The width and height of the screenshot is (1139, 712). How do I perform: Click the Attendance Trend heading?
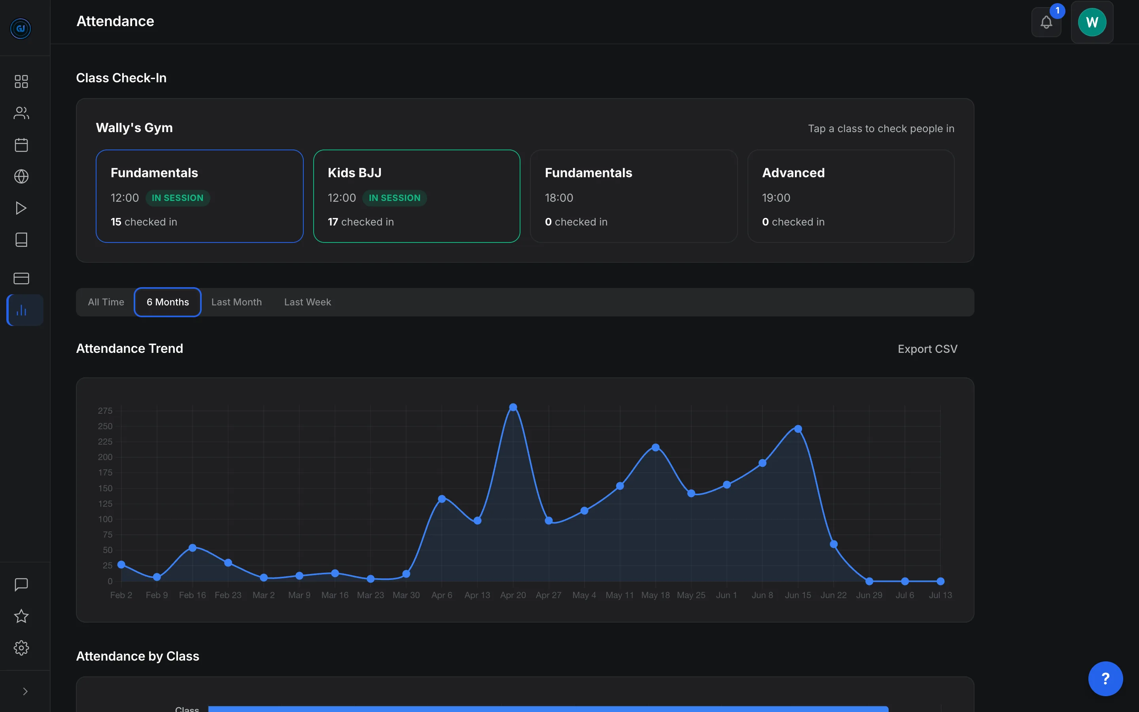click(129, 348)
